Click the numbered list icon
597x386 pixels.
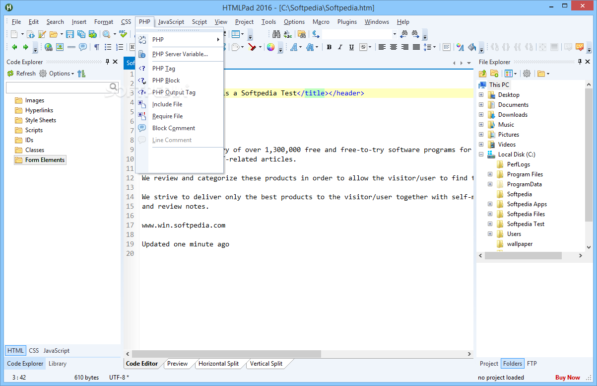(120, 47)
